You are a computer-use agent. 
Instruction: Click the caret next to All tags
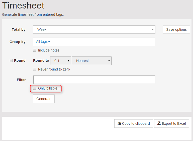tap(49, 42)
